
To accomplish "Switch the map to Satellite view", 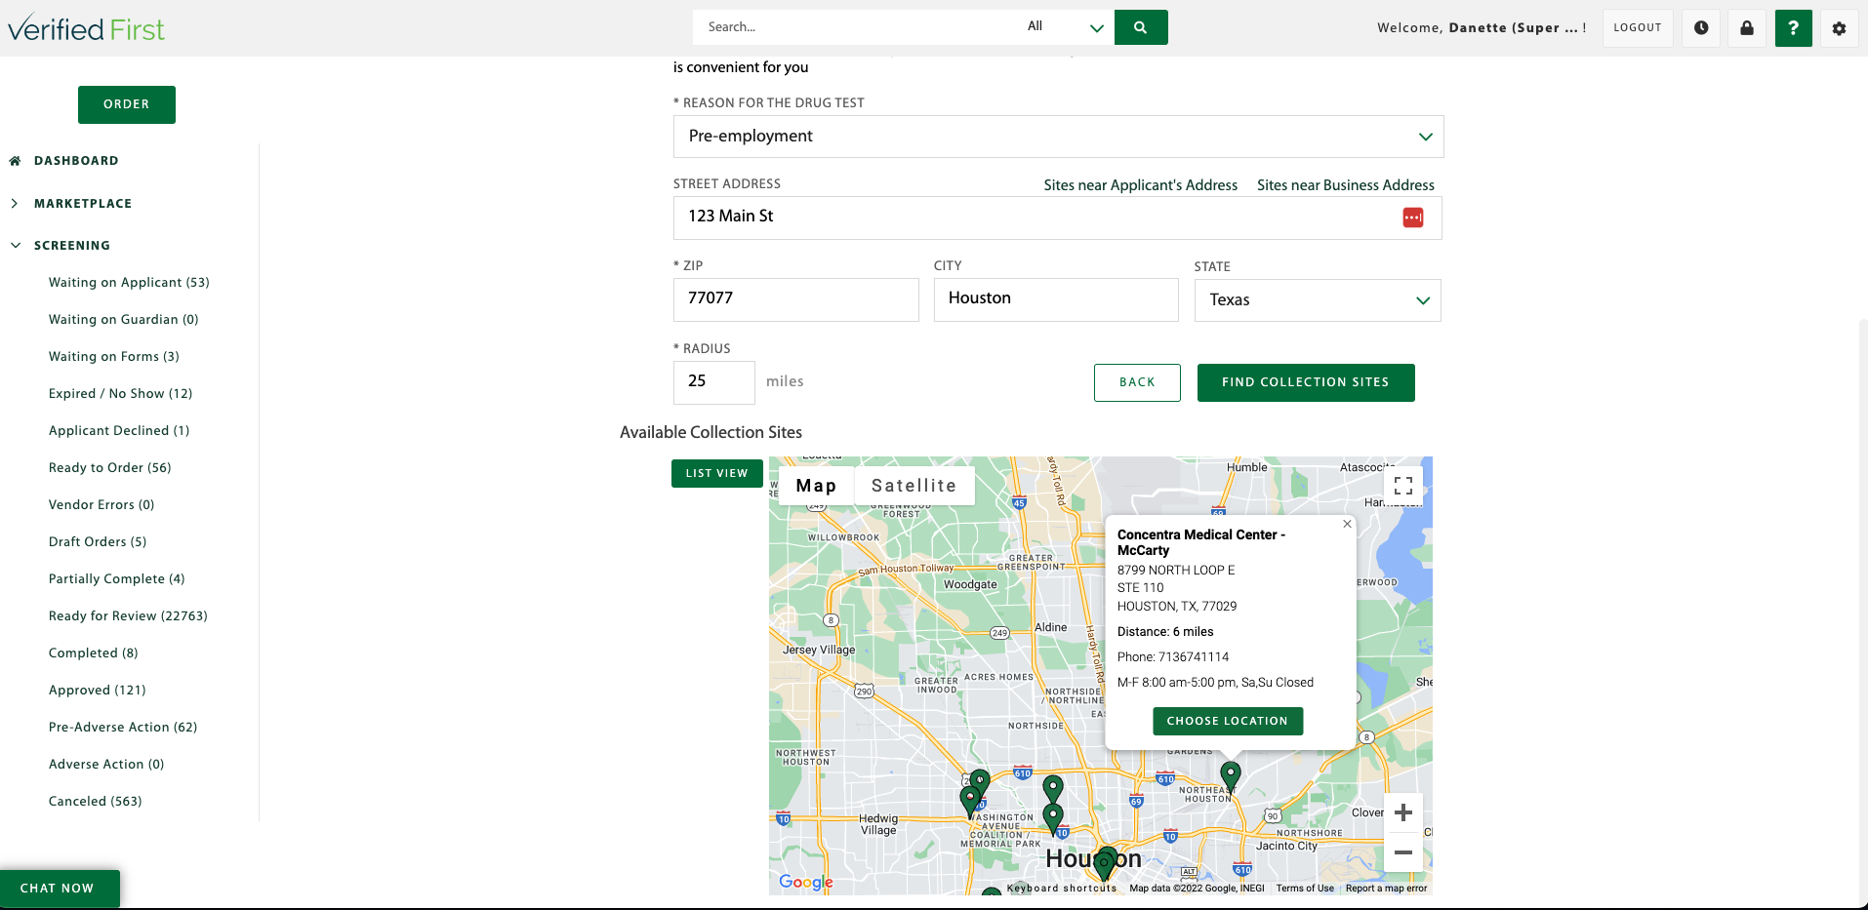I will (914, 485).
